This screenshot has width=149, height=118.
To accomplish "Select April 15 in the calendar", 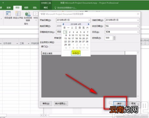I will [66, 38].
